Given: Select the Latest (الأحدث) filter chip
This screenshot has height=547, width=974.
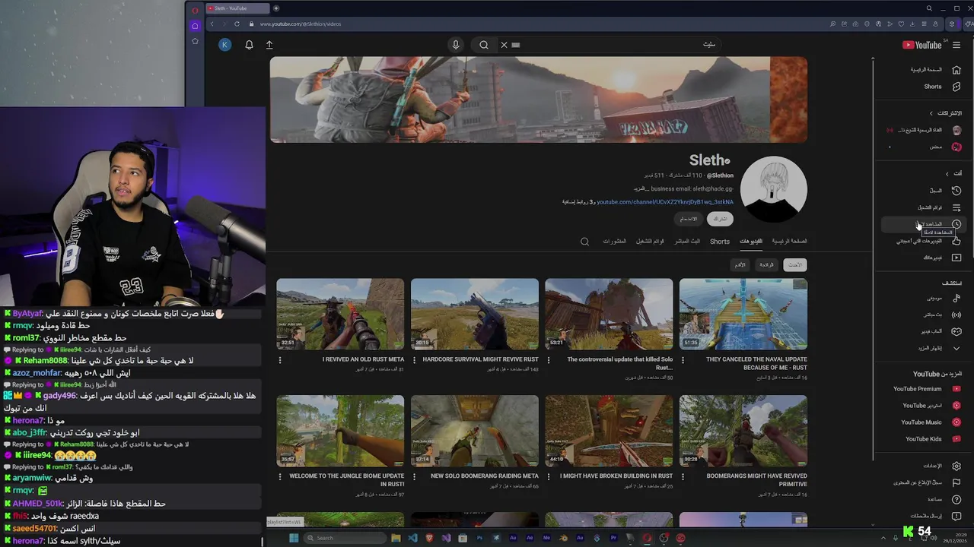Looking at the screenshot, I should 795,265.
